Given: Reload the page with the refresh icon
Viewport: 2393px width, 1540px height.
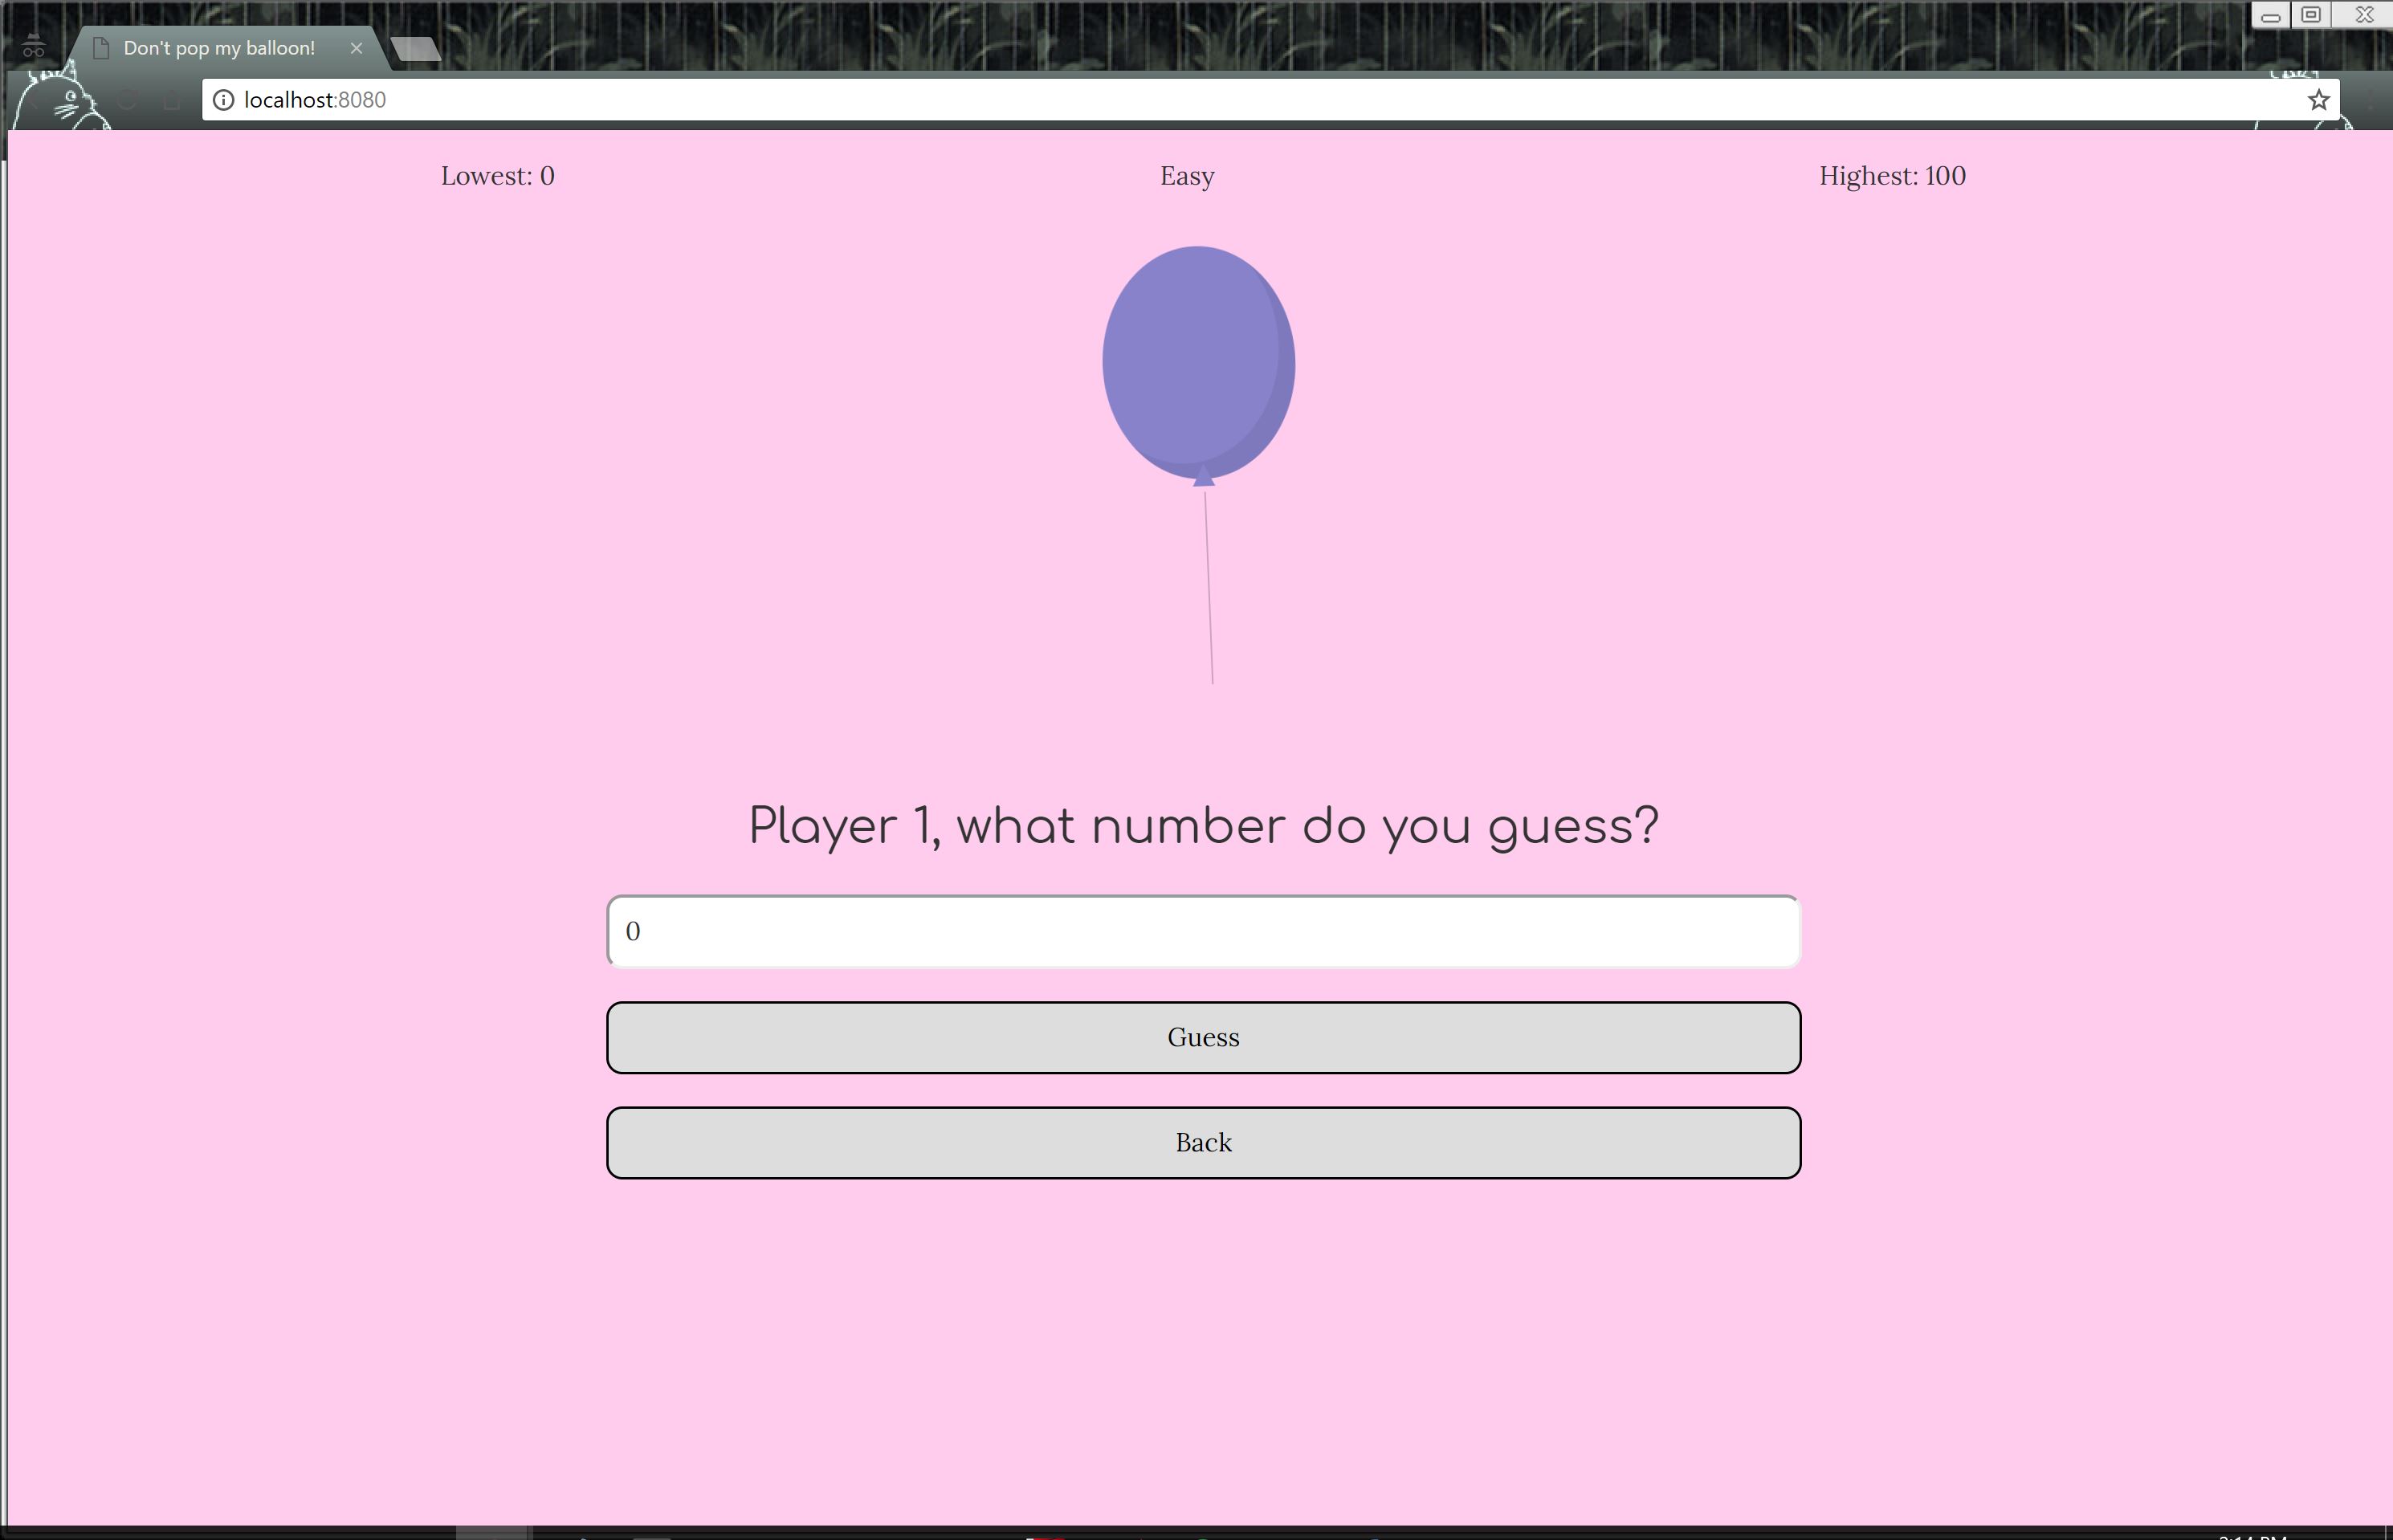Looking at the screenshot, I should pyautogui.click(x=127, y=100).
